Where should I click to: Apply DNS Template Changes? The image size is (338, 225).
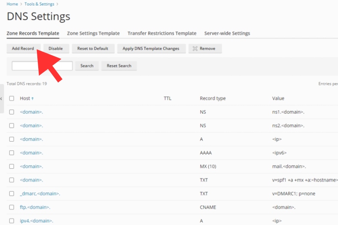point(151,49)
